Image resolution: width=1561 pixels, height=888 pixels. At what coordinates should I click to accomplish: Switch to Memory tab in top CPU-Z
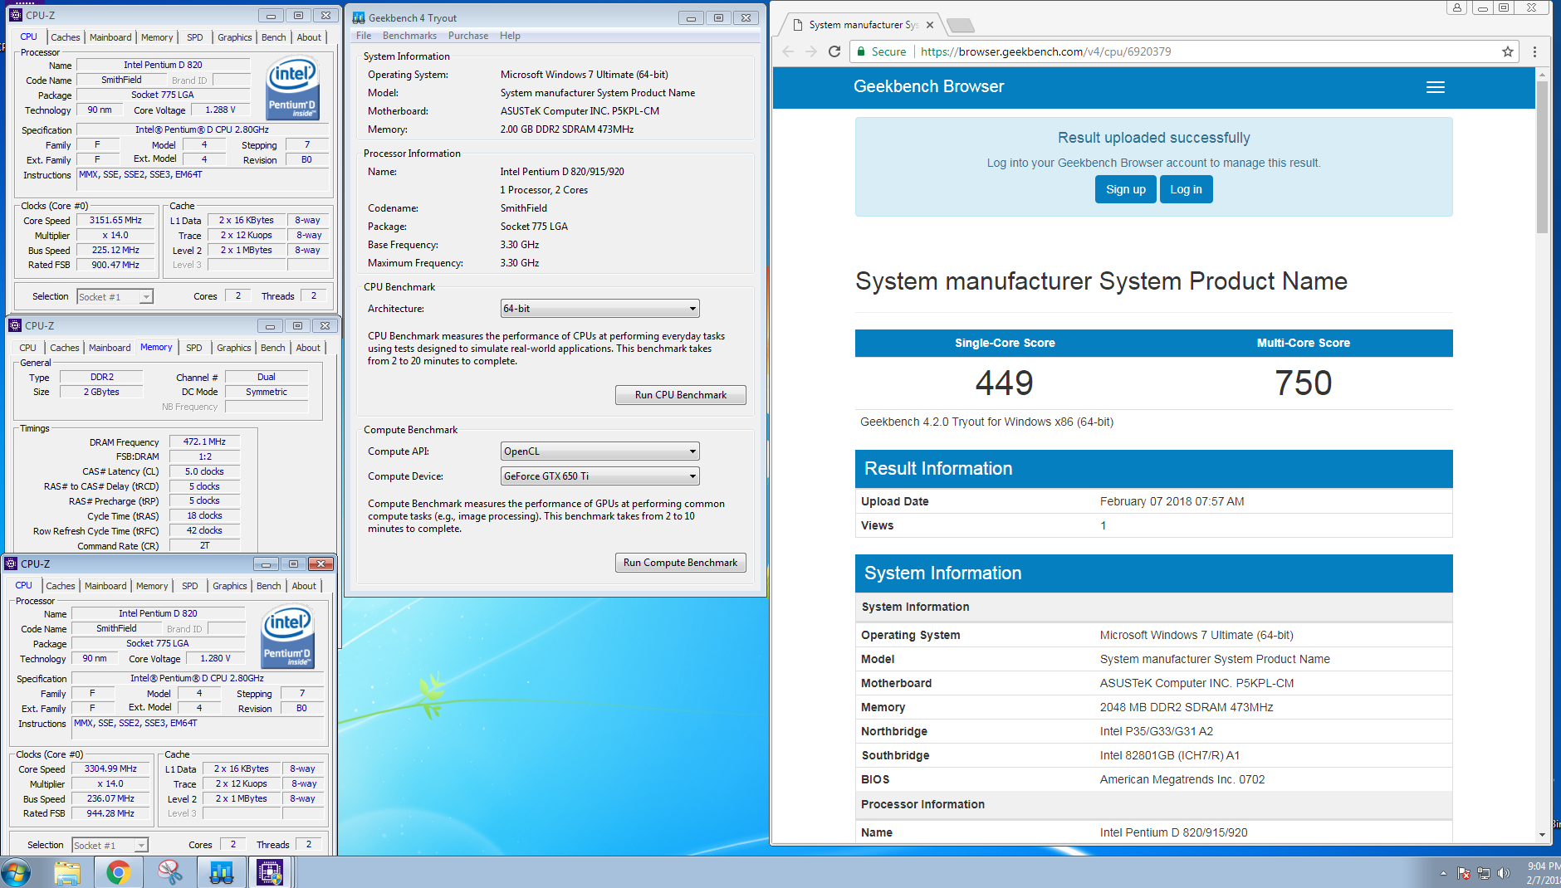[x=157, y=37]
